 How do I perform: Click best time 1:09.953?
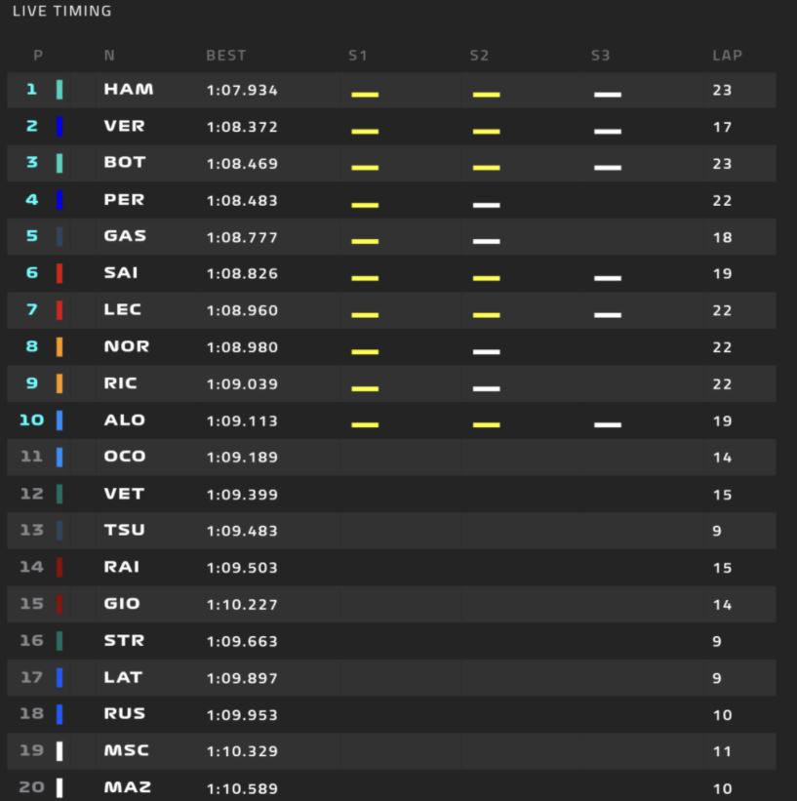pyautogui.click(x=242, y=715)
